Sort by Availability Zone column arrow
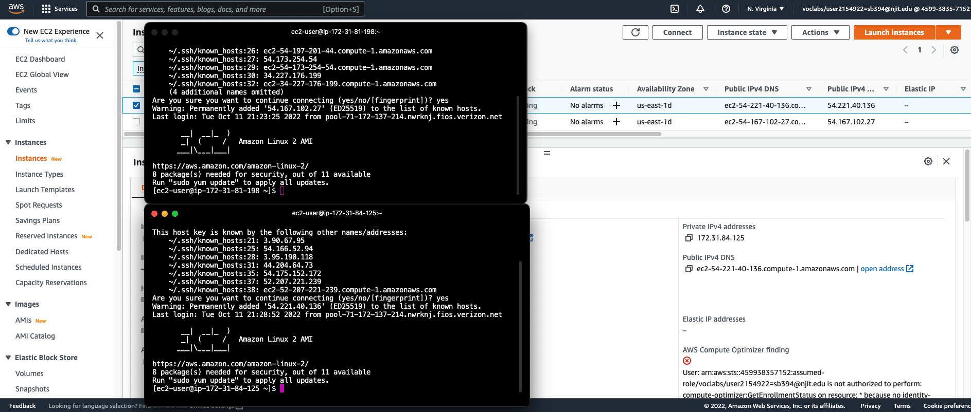Screen dimensions: 971x412 (x=706, y=89)
